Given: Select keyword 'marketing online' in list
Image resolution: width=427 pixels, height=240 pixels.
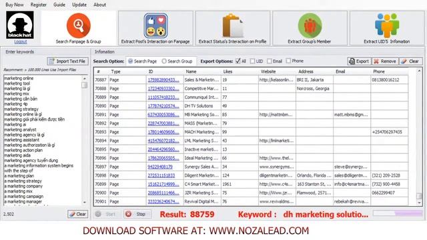Looking at the screenshot, I should pos(19,79).
